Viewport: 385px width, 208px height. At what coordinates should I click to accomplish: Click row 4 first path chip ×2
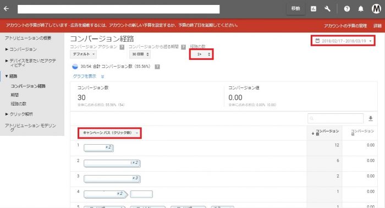106,194
